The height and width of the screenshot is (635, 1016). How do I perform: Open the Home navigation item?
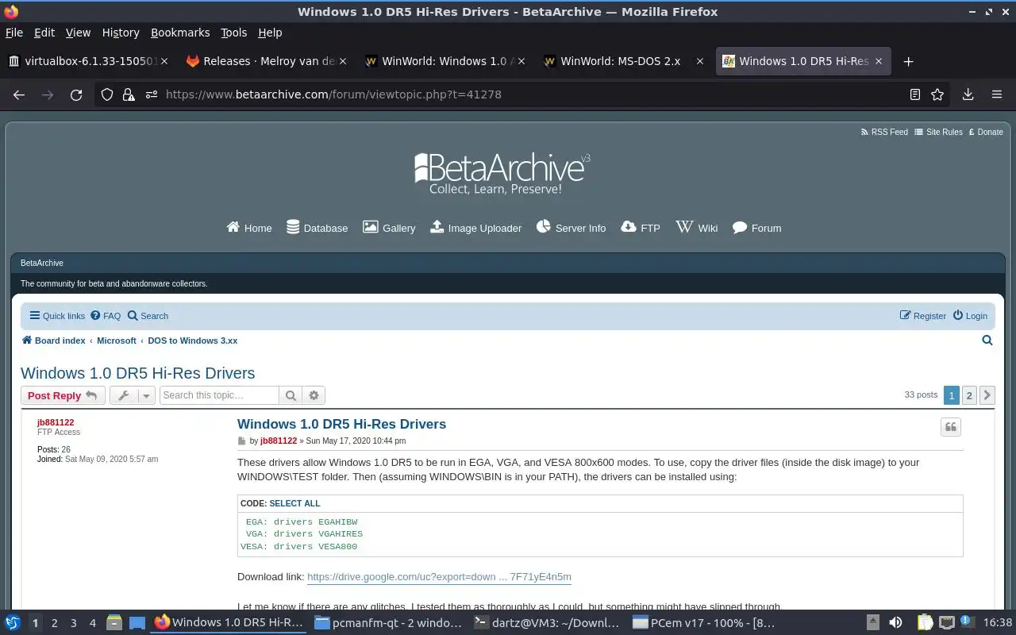[249, 228]
